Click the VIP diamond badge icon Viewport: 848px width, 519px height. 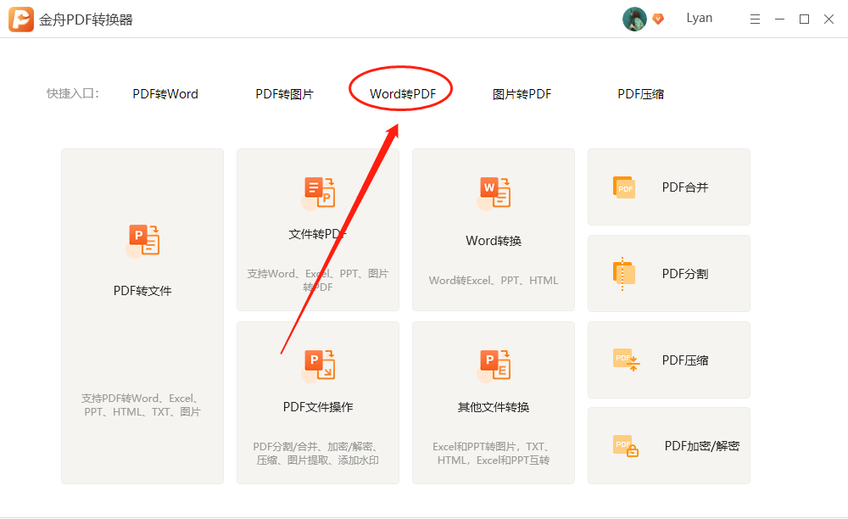(658, 19)
